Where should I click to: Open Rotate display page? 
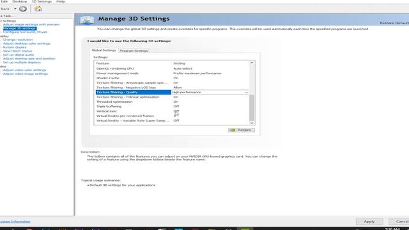point(15,47)
